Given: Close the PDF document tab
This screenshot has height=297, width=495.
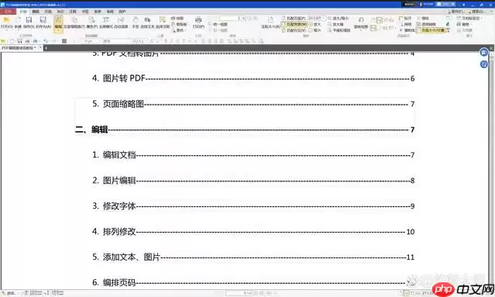Looking at the screenshot, I should 40,48.
